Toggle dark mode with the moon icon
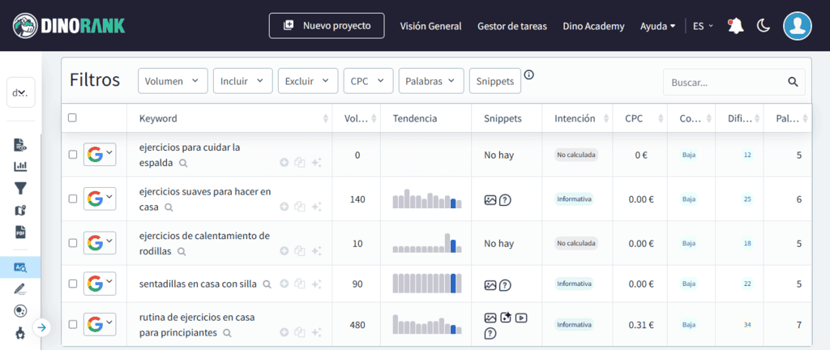The height and width of the screenshot is (350, 830). click(763, 26)
